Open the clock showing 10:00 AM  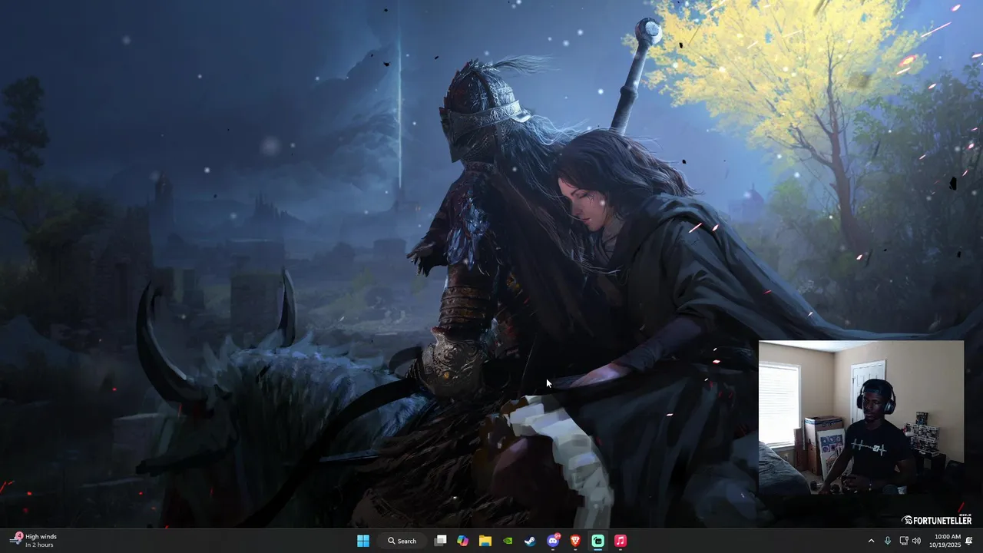947,541
